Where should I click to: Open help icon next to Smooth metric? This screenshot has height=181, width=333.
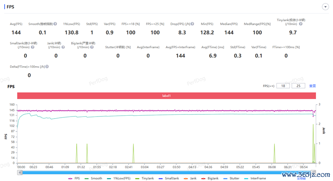[55, 24]
